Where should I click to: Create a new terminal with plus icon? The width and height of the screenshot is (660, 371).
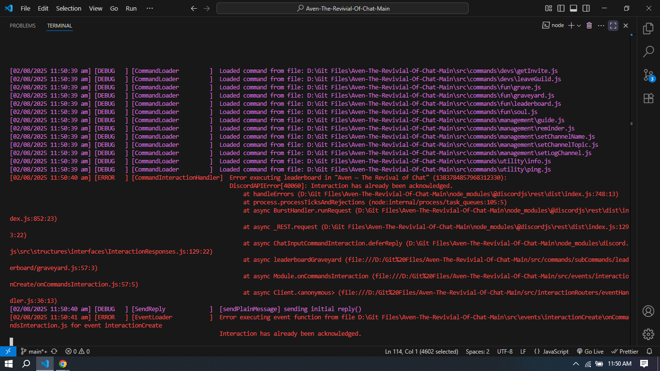pos(571,26)
